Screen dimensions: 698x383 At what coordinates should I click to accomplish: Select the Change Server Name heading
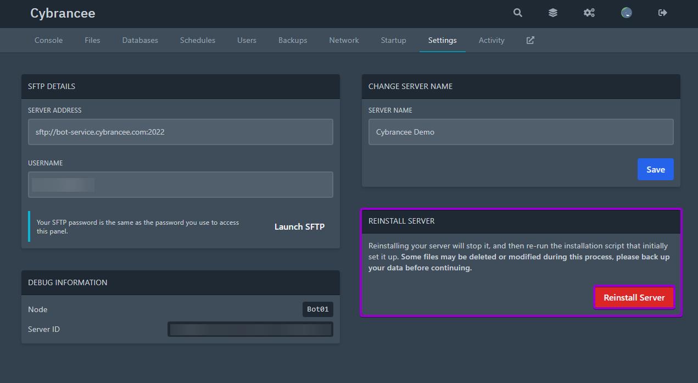(410, 86)
